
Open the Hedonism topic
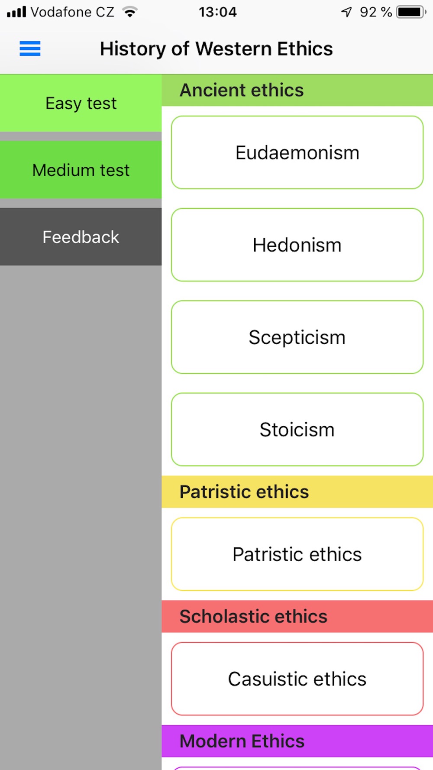pos(297,245)
